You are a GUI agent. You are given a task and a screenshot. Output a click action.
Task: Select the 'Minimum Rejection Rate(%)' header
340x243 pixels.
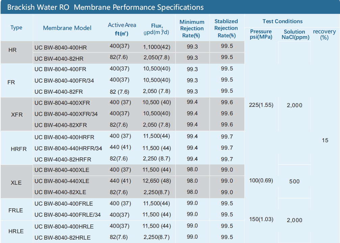192,29
